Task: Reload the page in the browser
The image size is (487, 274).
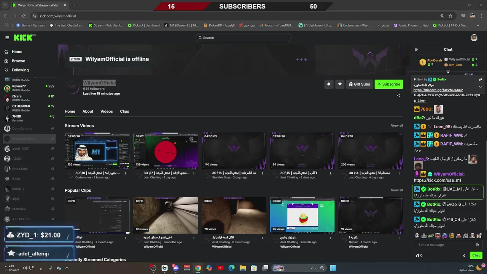Action: pos(24,16)
